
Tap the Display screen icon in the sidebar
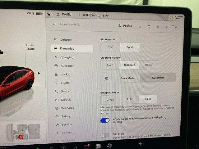pyautogui.click(x=57, y=100)
